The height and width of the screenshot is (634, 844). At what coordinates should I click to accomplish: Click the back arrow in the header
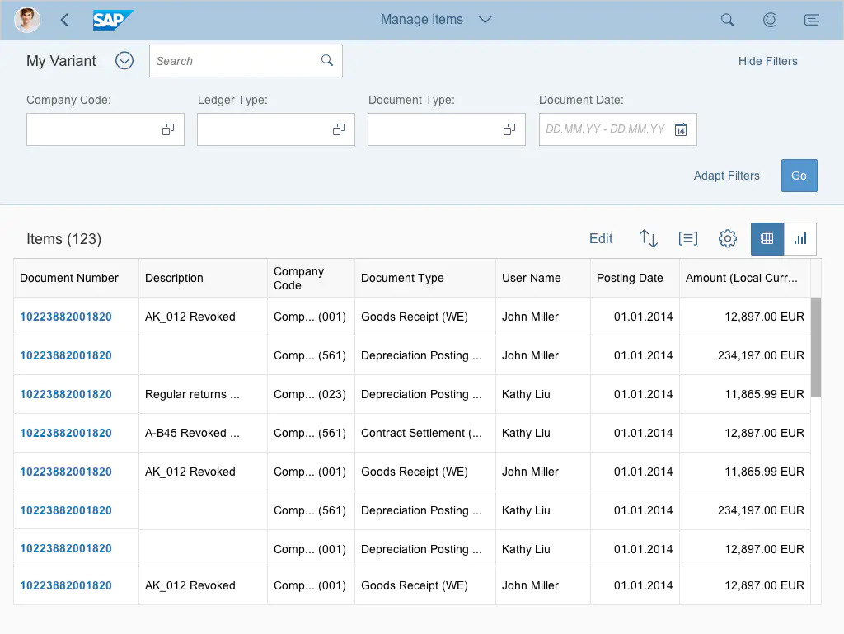click(x=64, y=20)
